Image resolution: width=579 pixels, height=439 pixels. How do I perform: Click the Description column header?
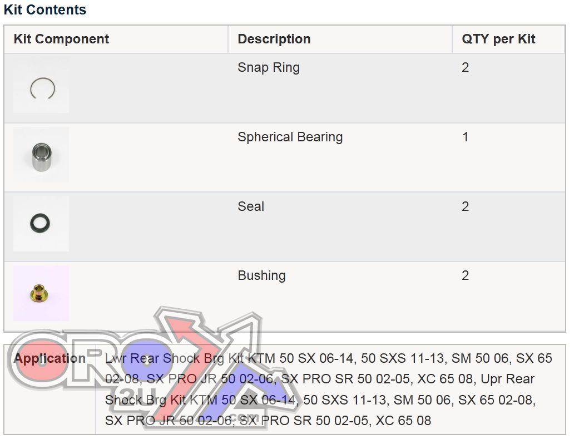point(274,39)
